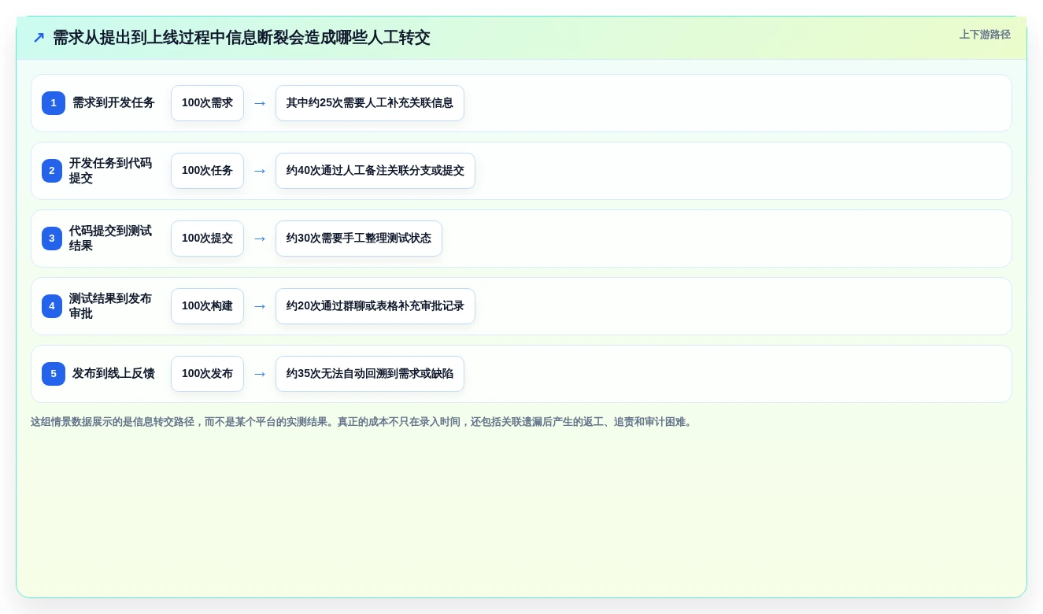The image size is (1043, 614).
Task: Click the step 5 number badge
Action: pyautogui.click(x=54, y=374)
